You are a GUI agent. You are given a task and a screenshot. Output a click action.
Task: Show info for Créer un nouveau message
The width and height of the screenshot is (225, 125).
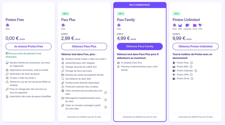click(x=105, y=107)
